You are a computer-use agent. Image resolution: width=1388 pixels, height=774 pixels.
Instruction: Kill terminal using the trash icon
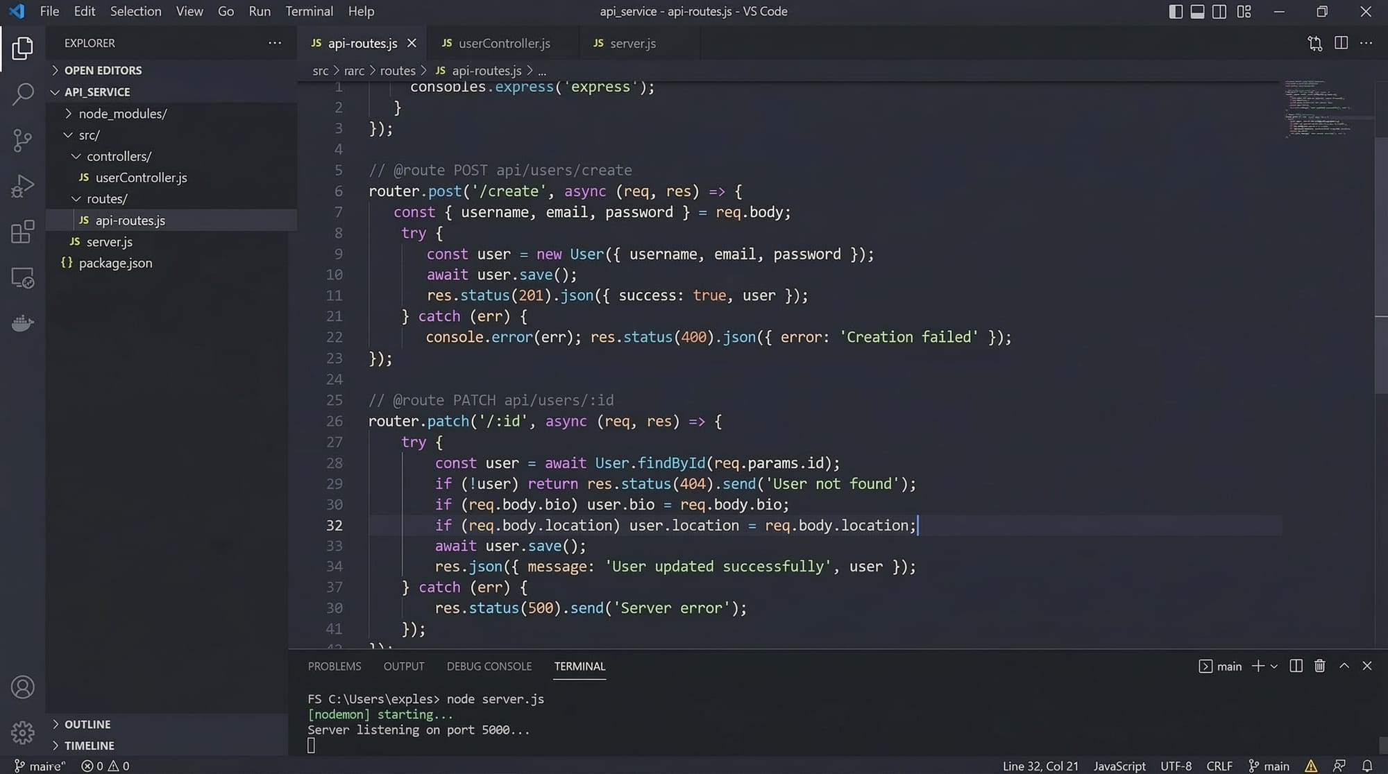pyautogui.click(x=1319, y=666)
